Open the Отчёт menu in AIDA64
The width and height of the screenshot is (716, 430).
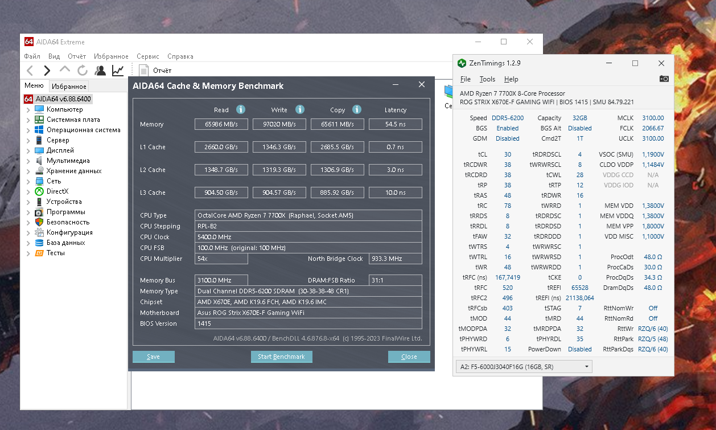coord(77,56)
